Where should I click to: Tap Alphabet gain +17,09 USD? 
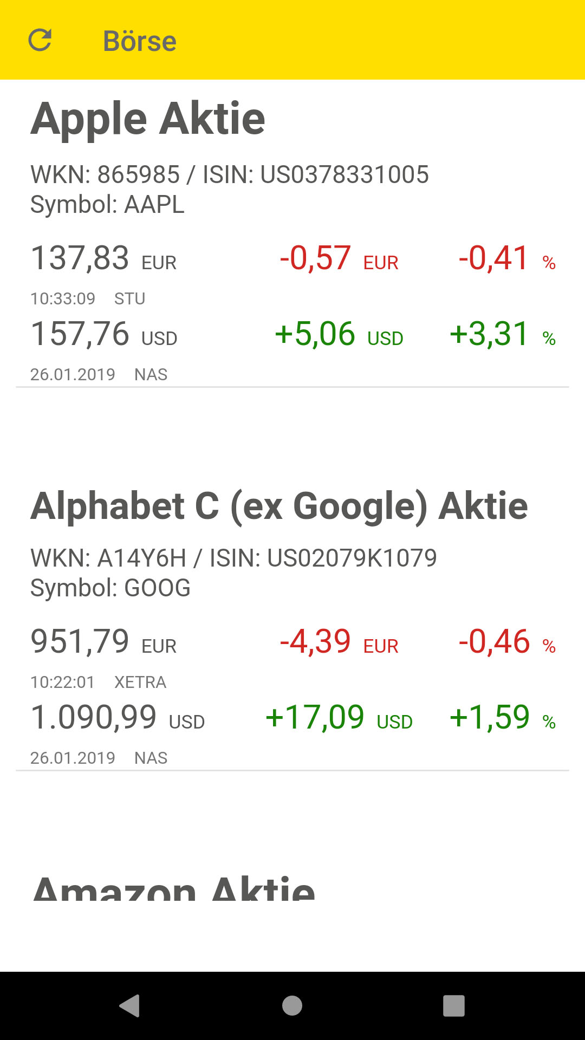point(339,717)
